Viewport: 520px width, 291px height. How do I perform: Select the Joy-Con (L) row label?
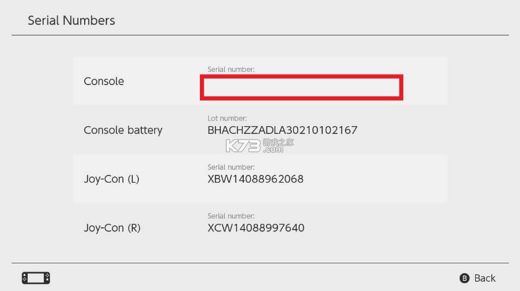tap(111, 179)
